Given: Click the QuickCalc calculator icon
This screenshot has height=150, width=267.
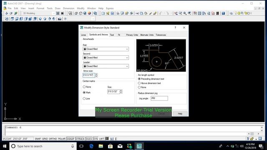Looking at the screenshot, I should pyautogui.click(x=217, y=13).
